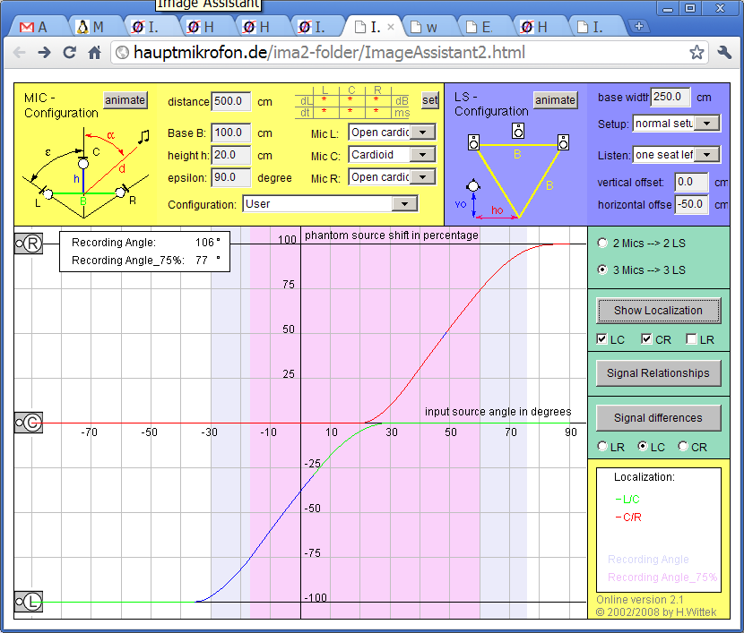
Task: Check the LR localization checkbox
Action: click(x=691, y=338)
